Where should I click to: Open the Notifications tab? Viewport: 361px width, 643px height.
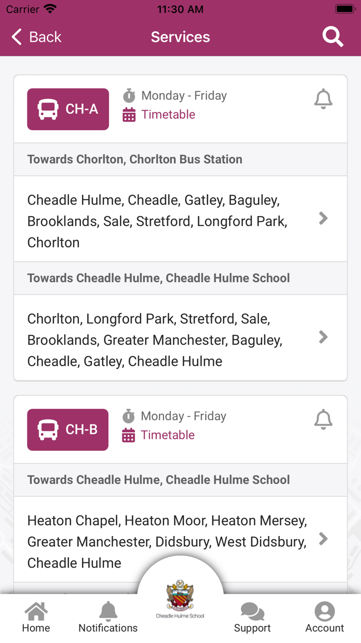[x=108, y=618]
